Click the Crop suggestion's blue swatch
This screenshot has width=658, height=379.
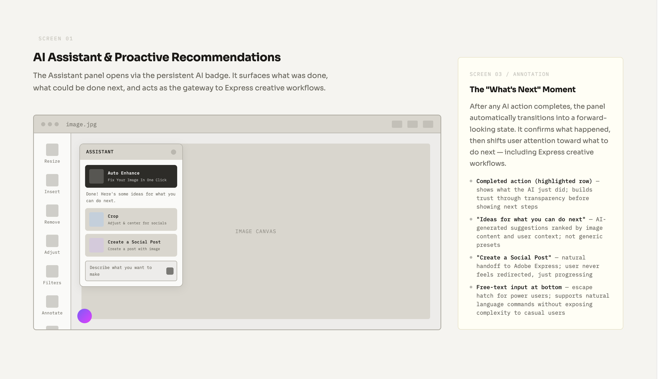click(x=96, y=219)
